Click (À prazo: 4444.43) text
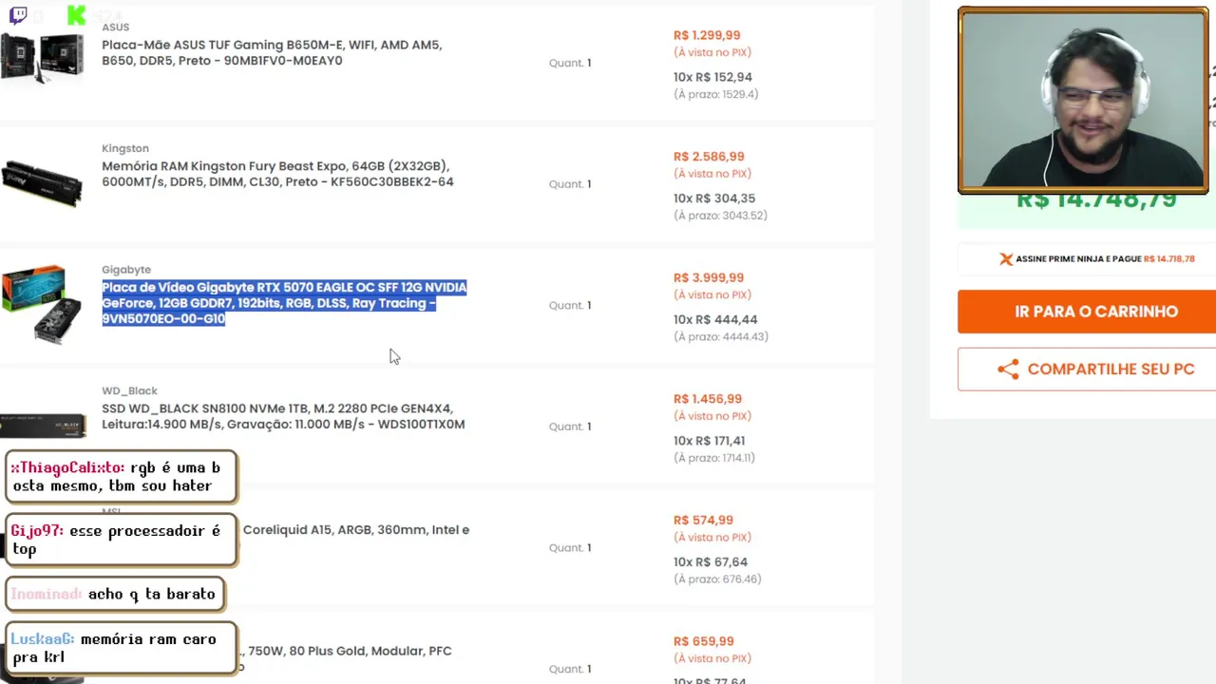The height and width of the screenshot is (684, 1216). tap(721, 336)
